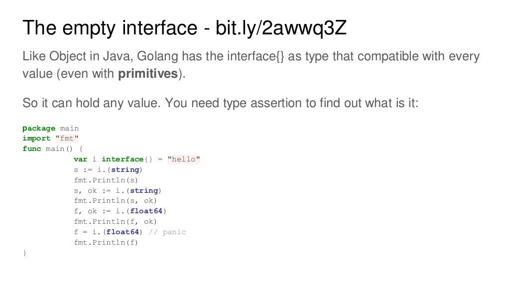Click the final "fmt.Println(f)" code line

[106, 243]
